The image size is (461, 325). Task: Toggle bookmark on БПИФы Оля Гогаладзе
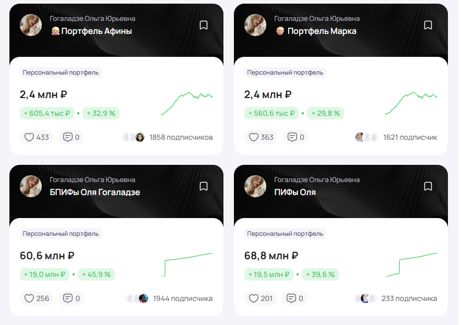coord(204,186)
